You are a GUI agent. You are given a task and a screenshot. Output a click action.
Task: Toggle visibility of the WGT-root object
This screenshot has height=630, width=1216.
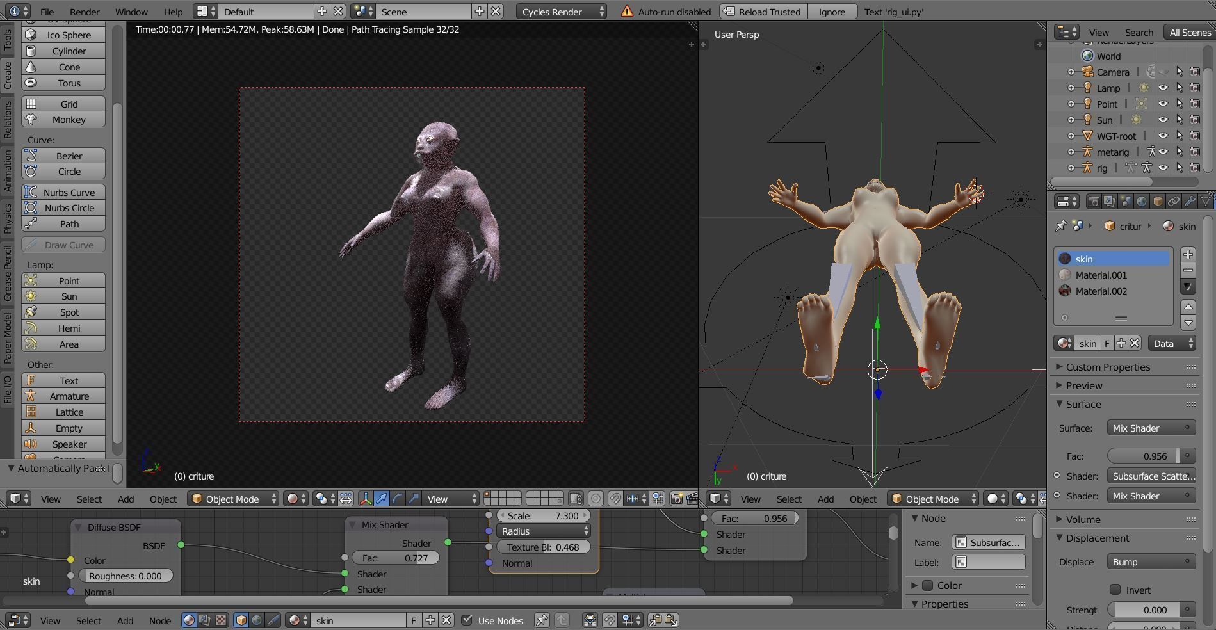tap(1163, 136)
